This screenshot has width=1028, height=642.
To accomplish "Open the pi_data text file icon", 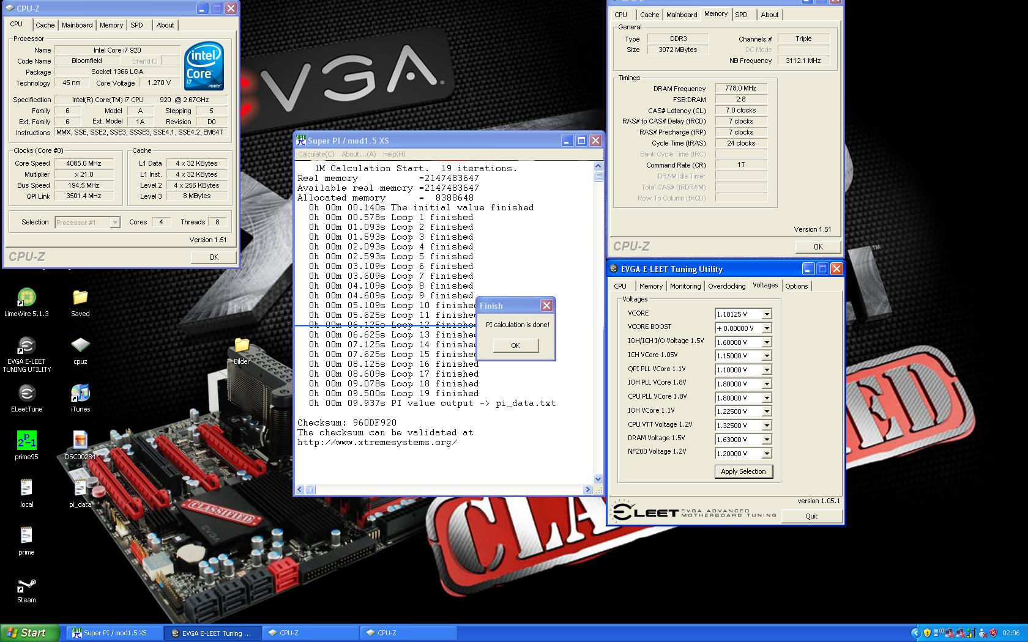I will (x=80, y=489).
